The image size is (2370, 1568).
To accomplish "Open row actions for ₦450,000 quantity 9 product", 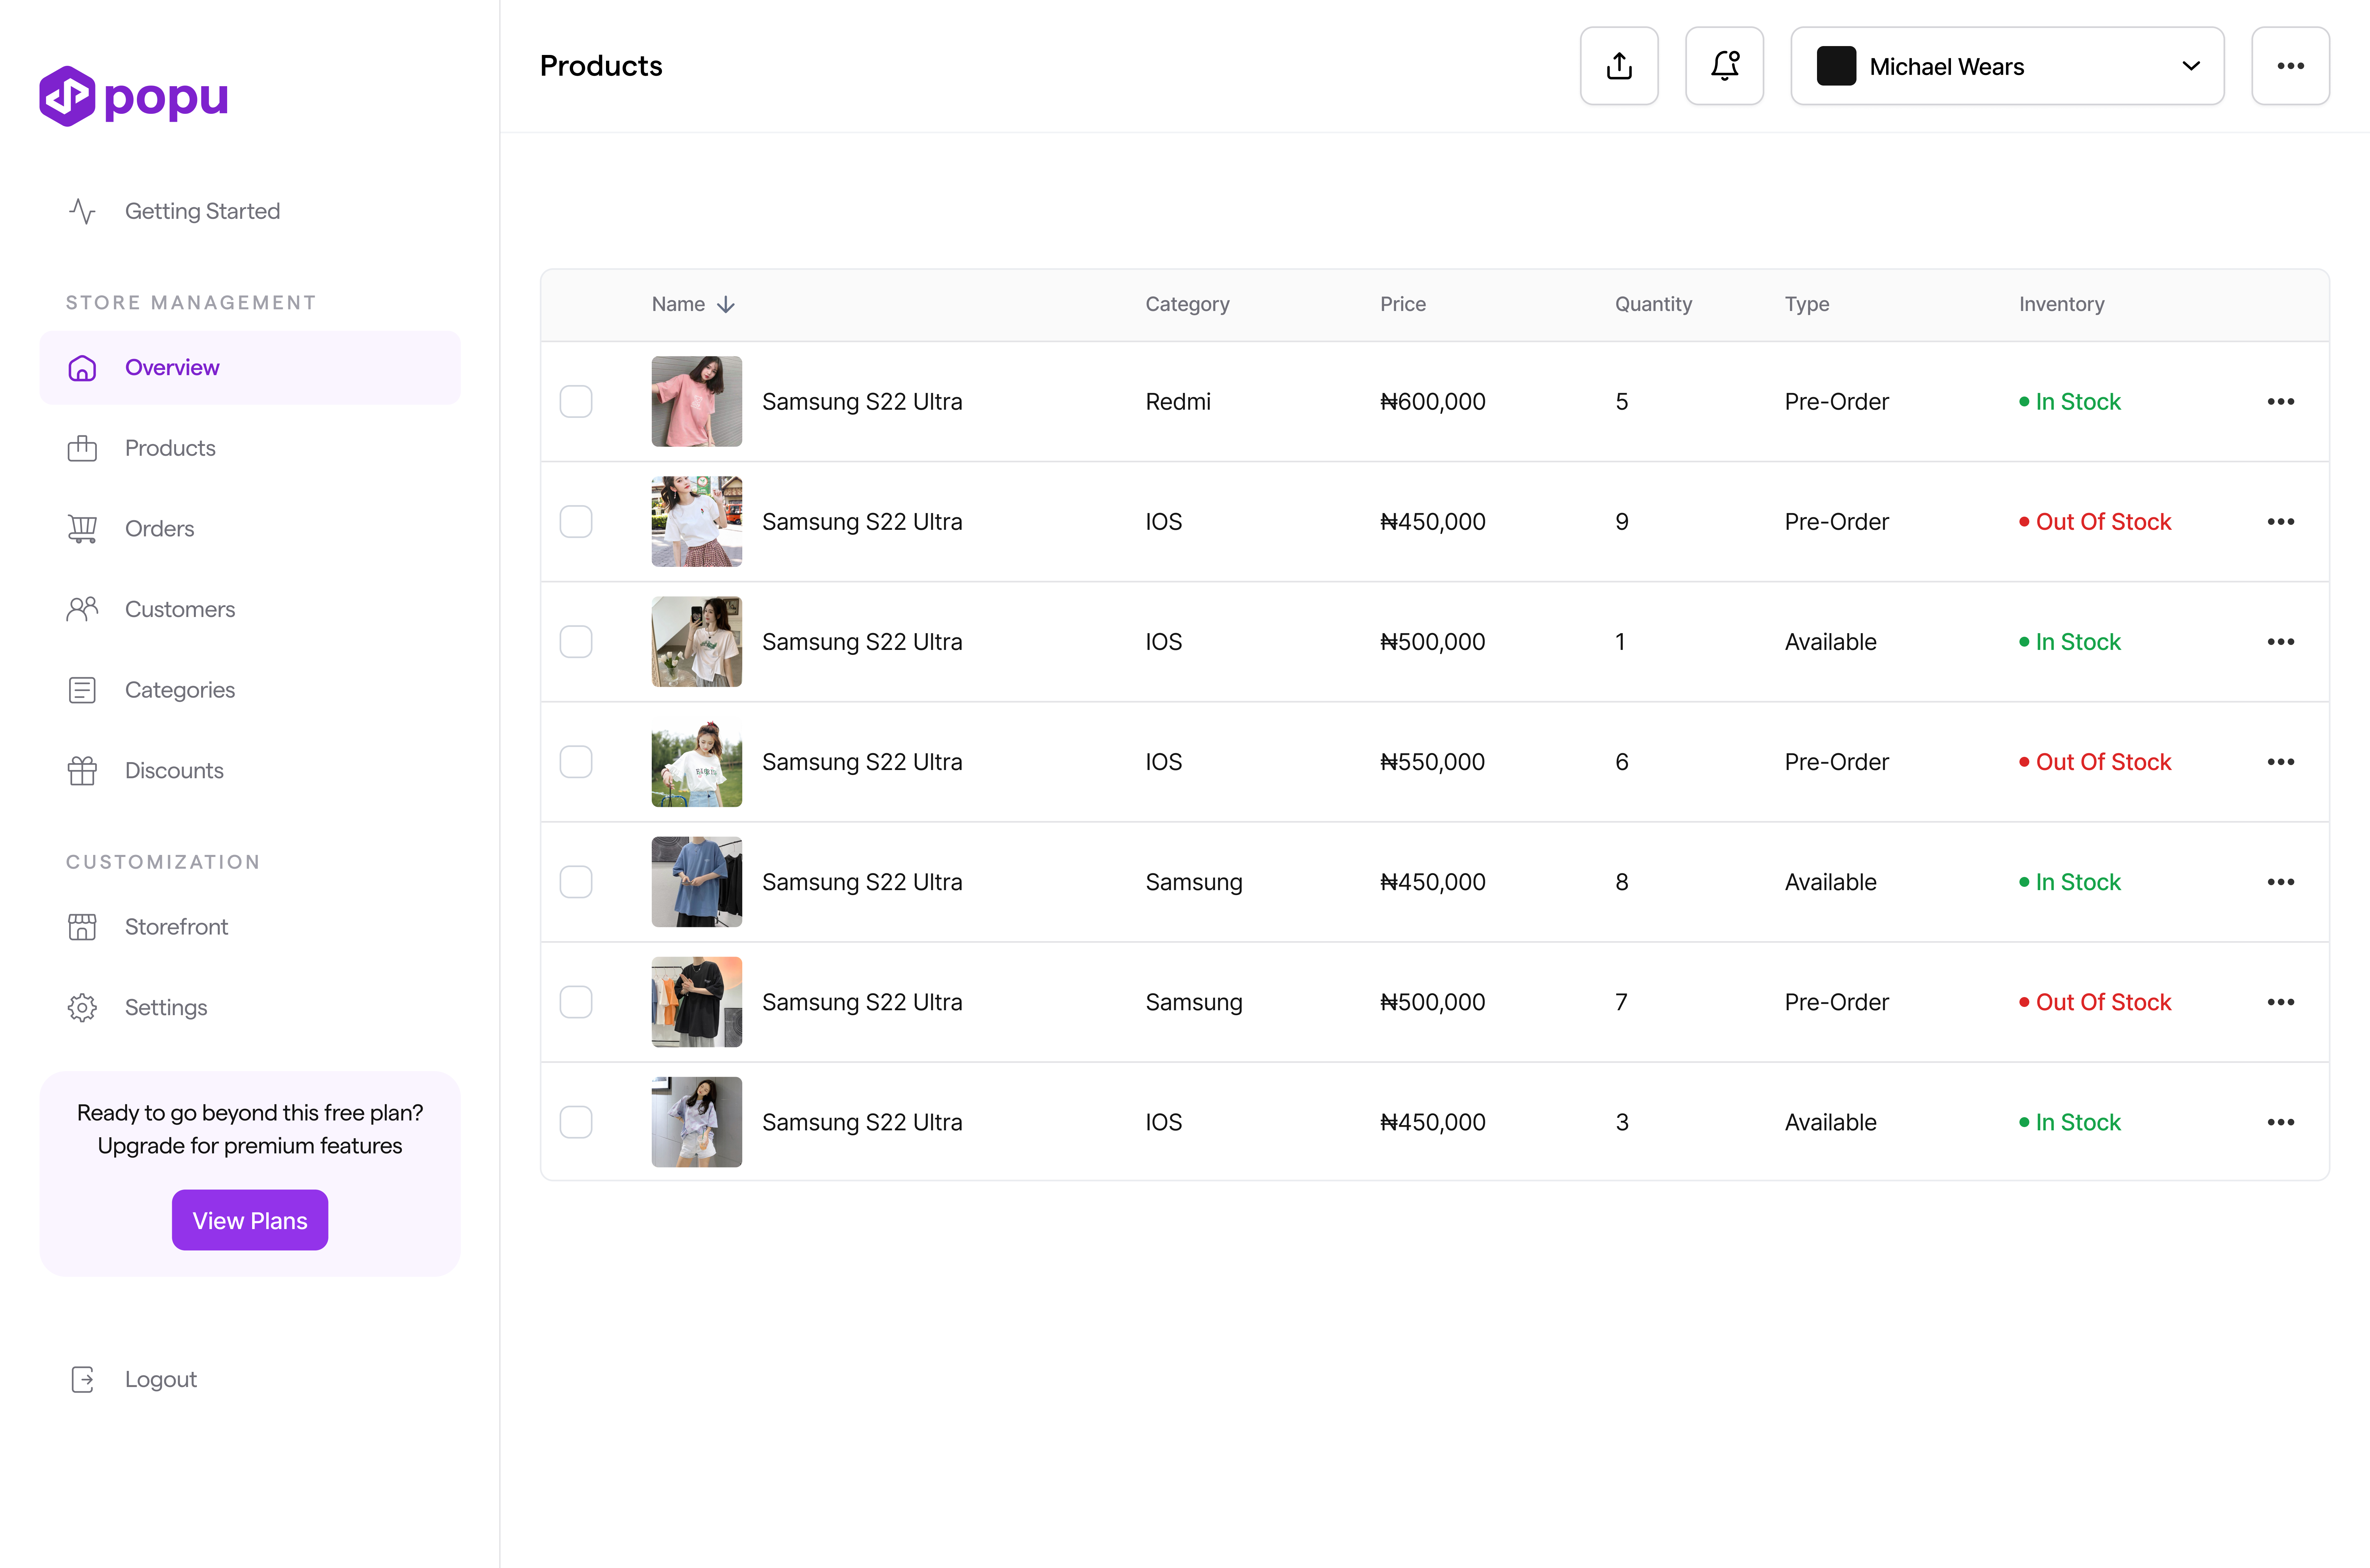I will point(2280,522).
